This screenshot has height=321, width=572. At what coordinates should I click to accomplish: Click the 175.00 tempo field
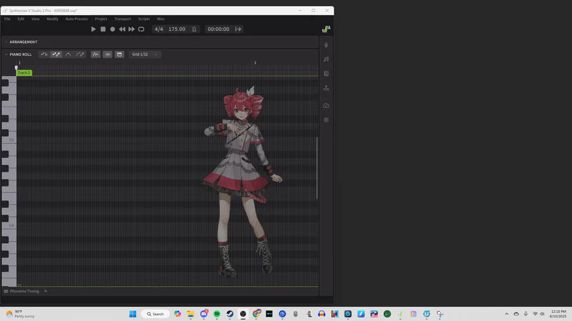tap(177, 29)
